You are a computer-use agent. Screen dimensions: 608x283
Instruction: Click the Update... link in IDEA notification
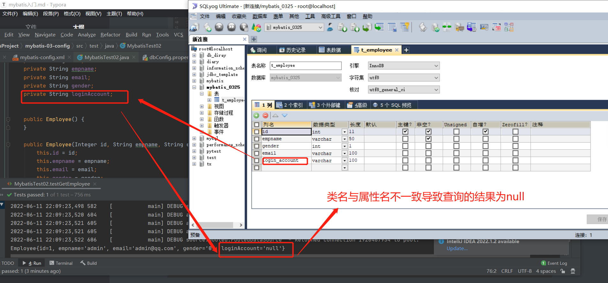tap(457, 249)
